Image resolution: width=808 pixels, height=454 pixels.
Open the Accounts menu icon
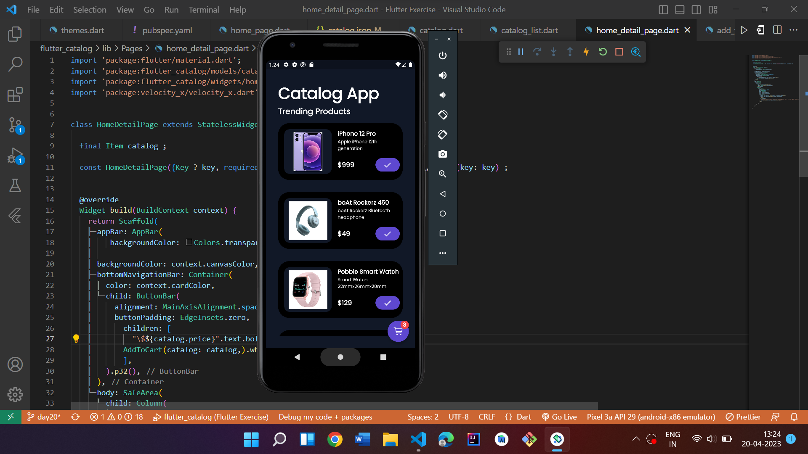pos(15,364)
